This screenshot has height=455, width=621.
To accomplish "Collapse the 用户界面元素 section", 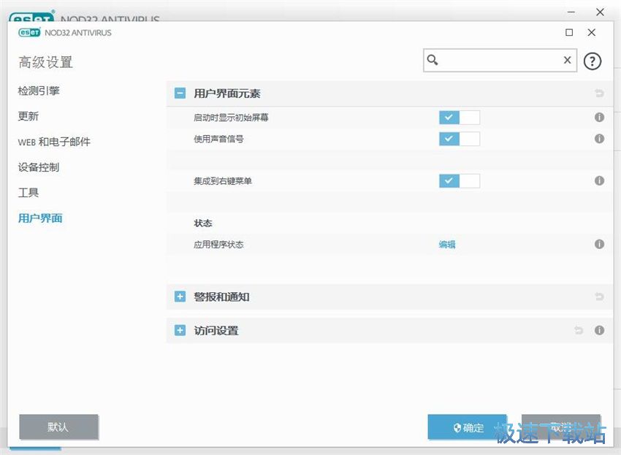I will pos(180,93).
